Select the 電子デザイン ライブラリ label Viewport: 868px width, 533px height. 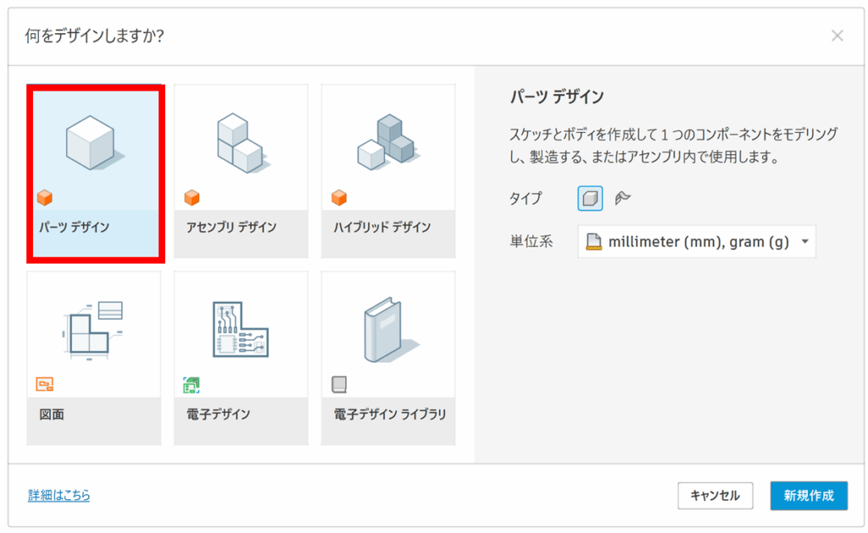(x=389, y=414)
